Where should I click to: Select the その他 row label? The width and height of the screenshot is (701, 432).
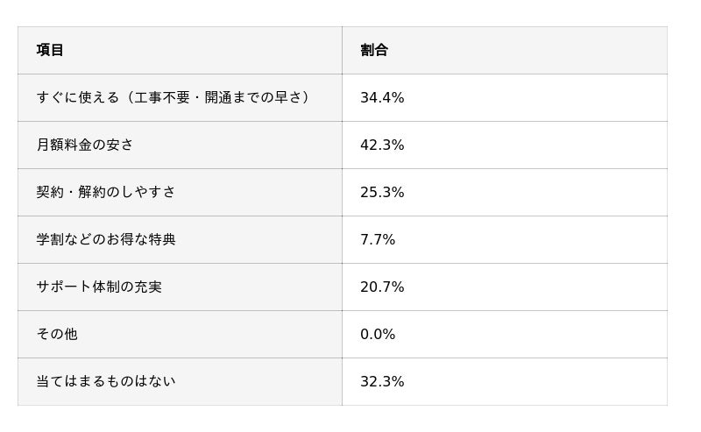[57, 334]
